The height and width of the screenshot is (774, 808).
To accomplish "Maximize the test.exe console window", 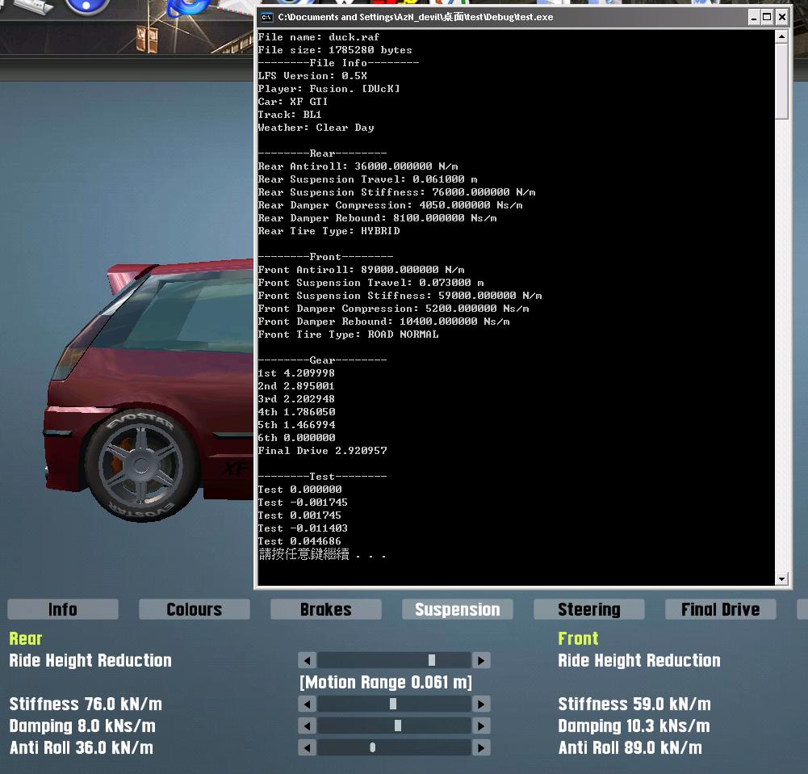I will [768, 17].
